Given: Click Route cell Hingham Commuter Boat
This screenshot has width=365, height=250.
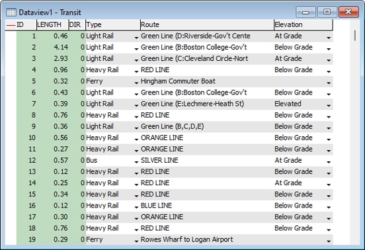Looking at the screenshot, I should [x=207, y=81].
